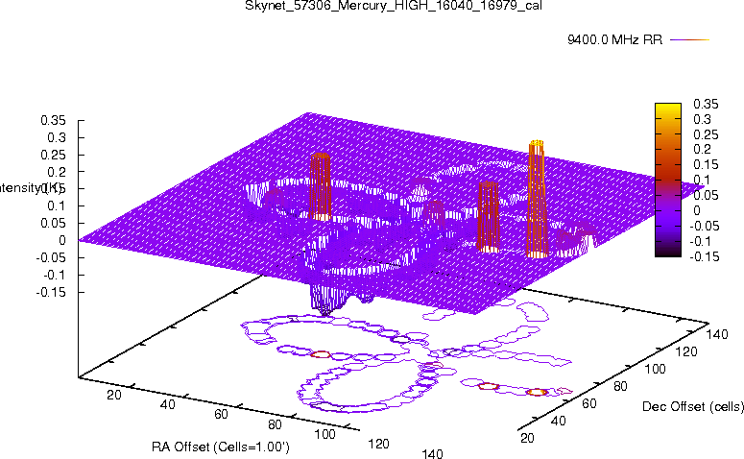Select the -0.05 label on the color bar

704,226
